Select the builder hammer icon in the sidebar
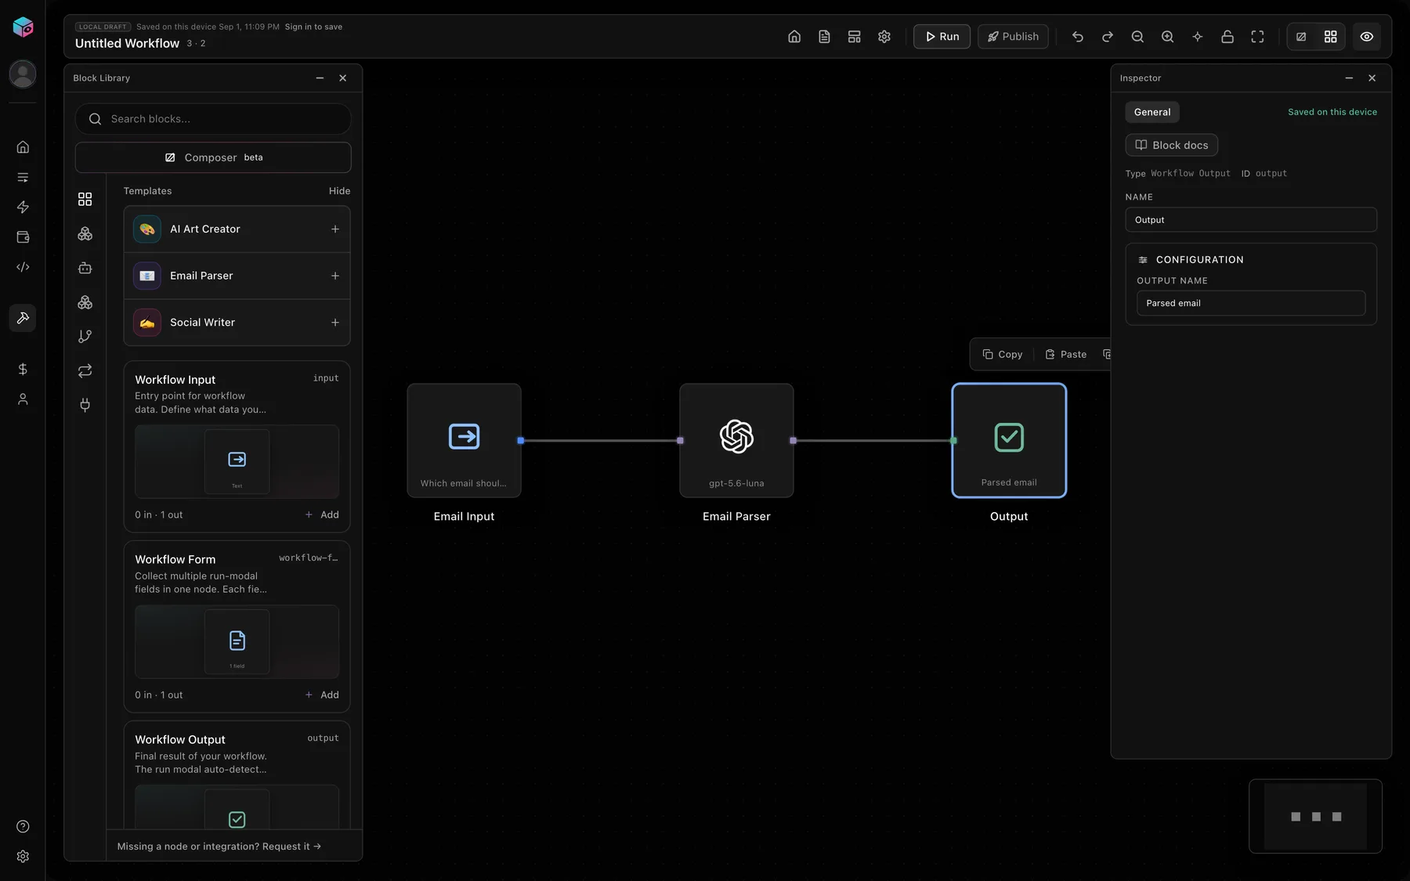Image resolution: width=1410 pixels, height=881 pixels. (23, 318)
